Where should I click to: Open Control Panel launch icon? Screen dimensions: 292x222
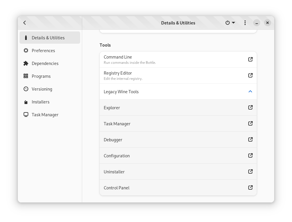click(250, 188)
